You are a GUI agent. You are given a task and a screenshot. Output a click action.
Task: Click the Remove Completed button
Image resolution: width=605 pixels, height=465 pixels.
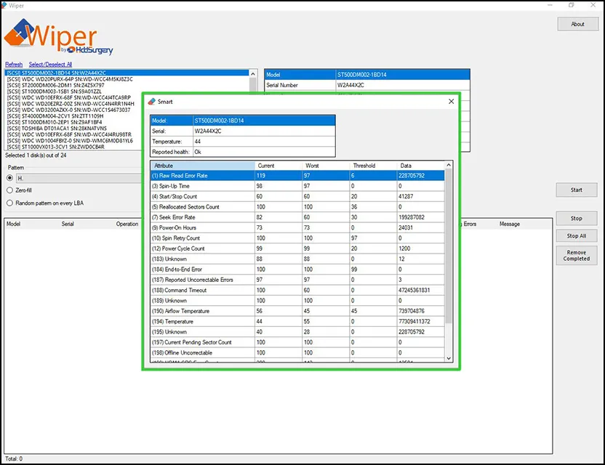(577, 255)
